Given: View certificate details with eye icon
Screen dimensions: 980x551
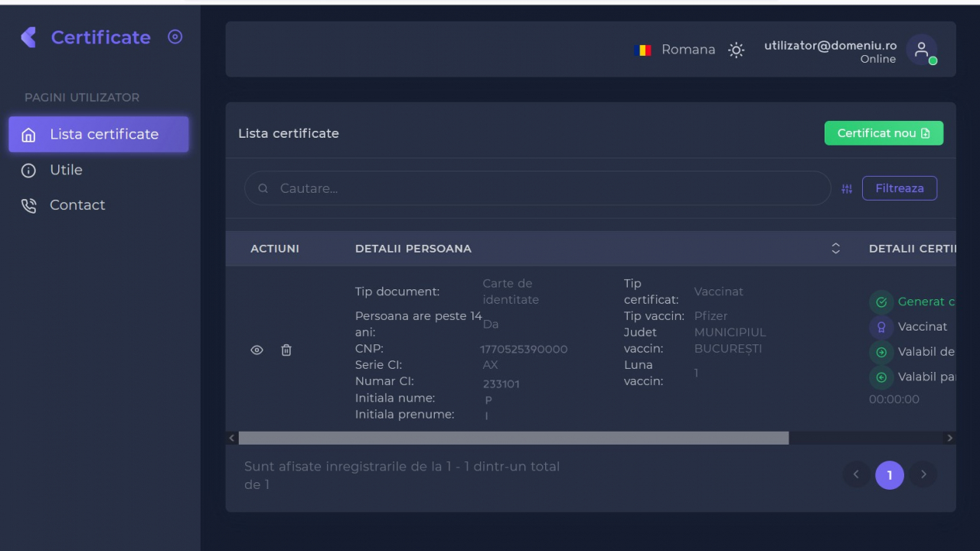Looking at the screenshot, I should (257, 350).
